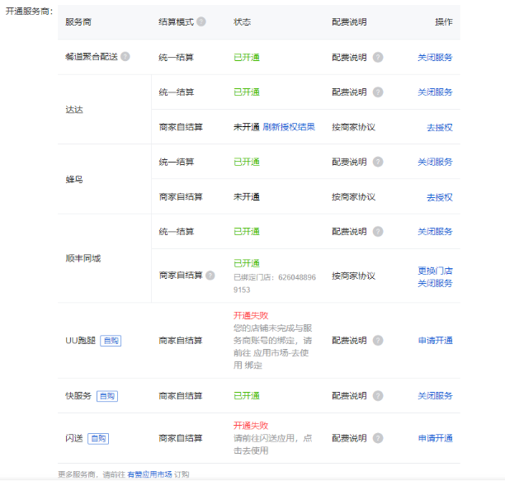This screenshot has width=505, height=481.
Task: Click 操作 column header
Action: [x=443, y=22]
